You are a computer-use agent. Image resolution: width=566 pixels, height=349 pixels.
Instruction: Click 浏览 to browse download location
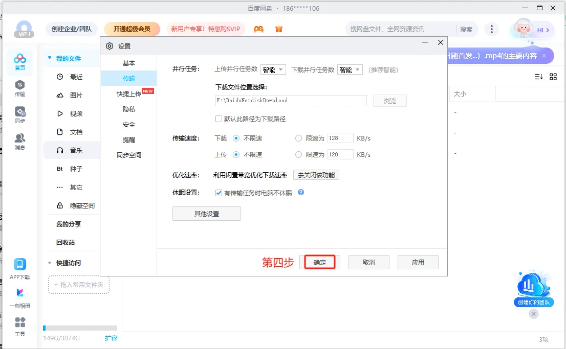click(x=390, y=100)
